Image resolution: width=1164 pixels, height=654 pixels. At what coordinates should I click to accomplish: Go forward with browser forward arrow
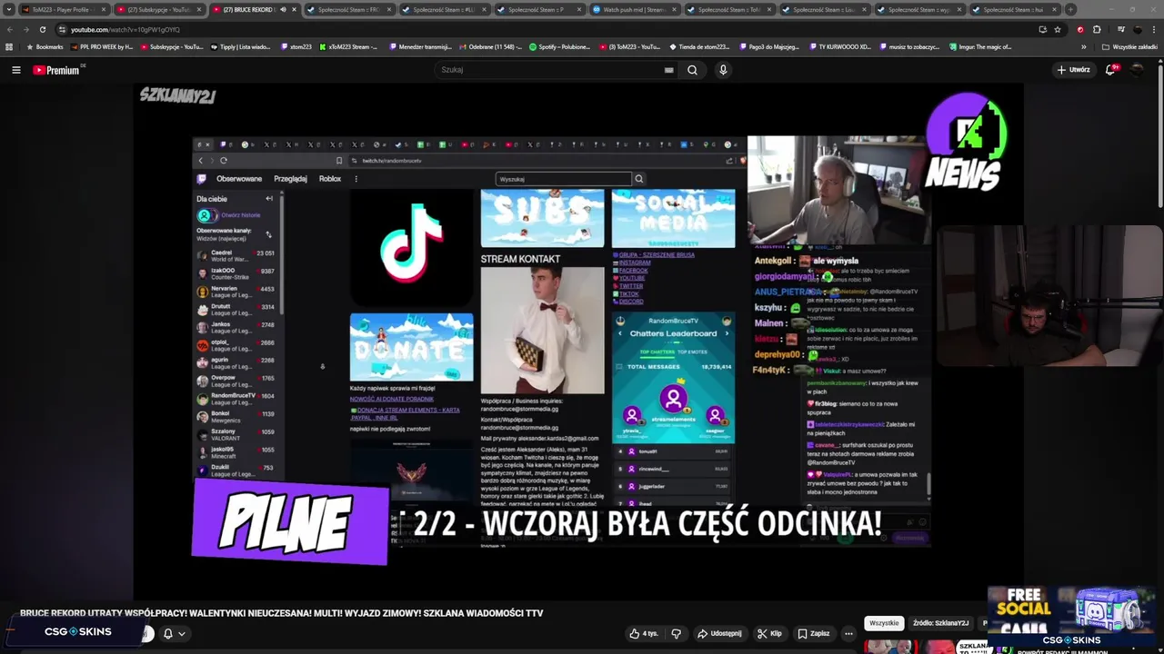(x=25, y=29)
